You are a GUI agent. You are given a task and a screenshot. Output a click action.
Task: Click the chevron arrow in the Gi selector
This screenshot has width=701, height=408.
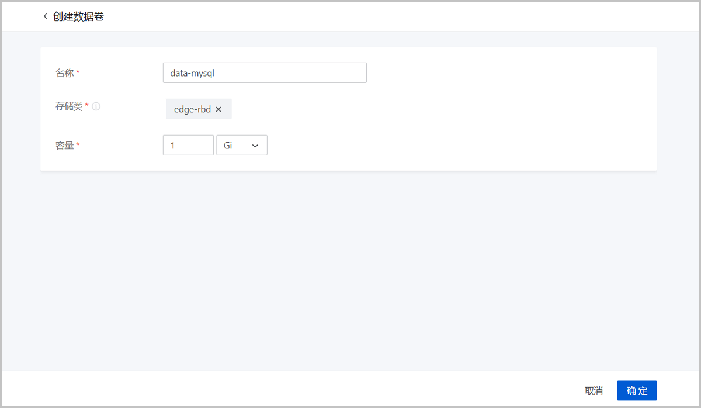tap(255, 146)
